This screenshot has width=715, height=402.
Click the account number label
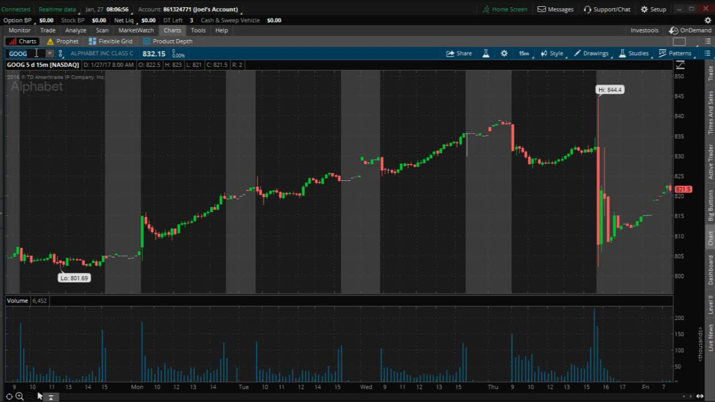click(188, 9)
